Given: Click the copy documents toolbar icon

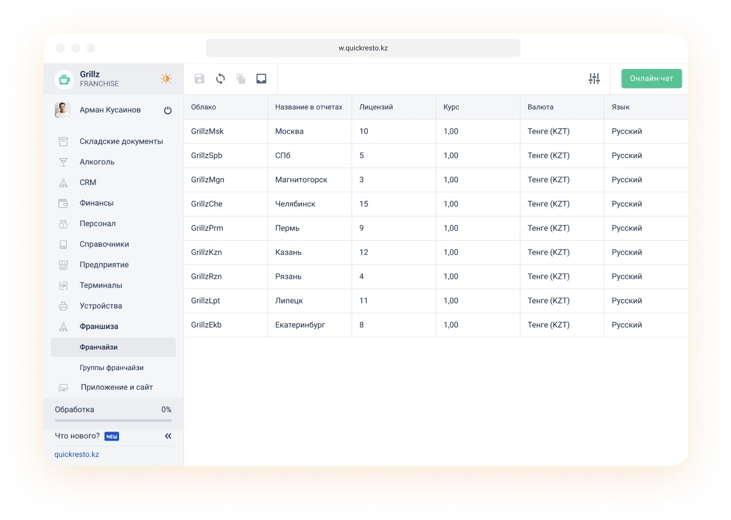Looking at the screenshot, I should (x=241, y=79).
